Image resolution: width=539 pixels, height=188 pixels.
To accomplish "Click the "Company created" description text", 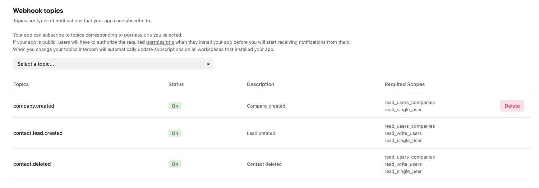I will (x=266, y=106).
